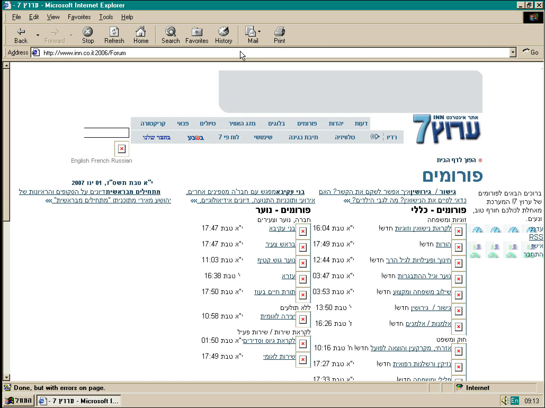Toggle the En language indicator in tray
Image resolution: width=545 pixels, height=408 pixels.
point(515,401)
